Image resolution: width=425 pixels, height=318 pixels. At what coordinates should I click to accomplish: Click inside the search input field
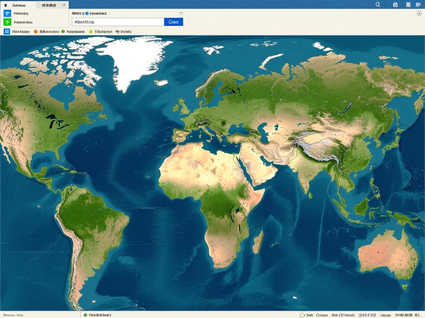coord(118,22)
